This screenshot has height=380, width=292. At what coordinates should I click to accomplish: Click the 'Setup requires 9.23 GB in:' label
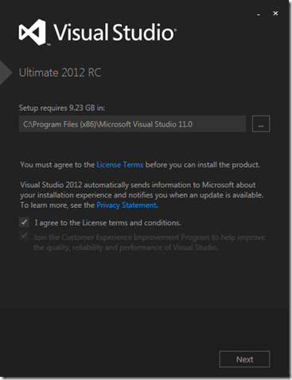pyautogui.click(x=62, y=108)
